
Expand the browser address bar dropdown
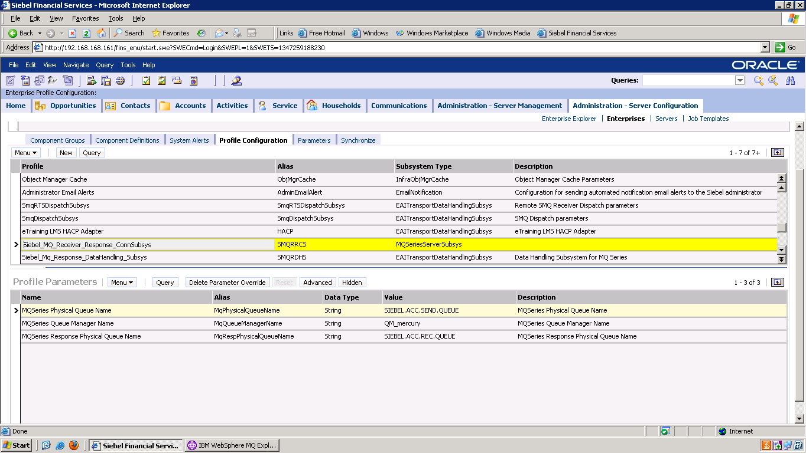(x=765, y=47)
